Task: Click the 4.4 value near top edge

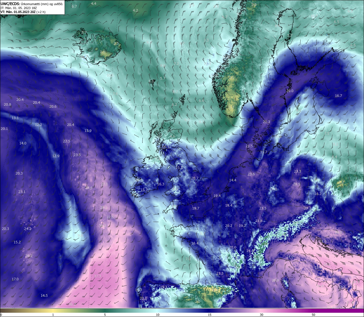Action: click(x=94, y=4)
